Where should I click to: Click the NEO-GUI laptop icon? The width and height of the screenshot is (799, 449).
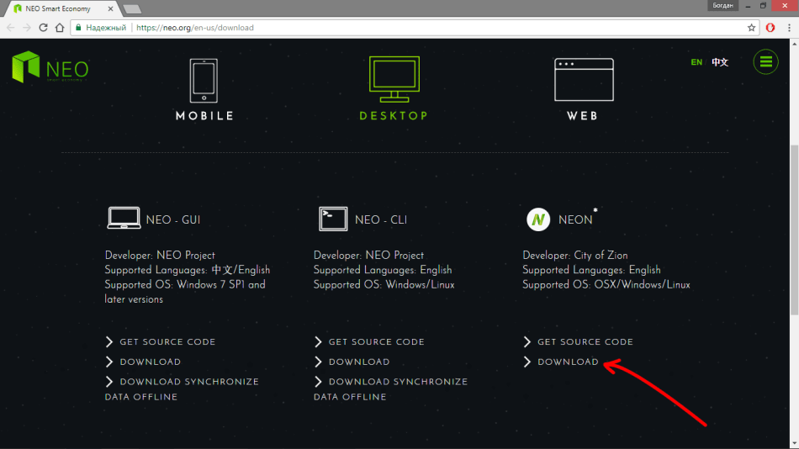click(x=124, y=218)
